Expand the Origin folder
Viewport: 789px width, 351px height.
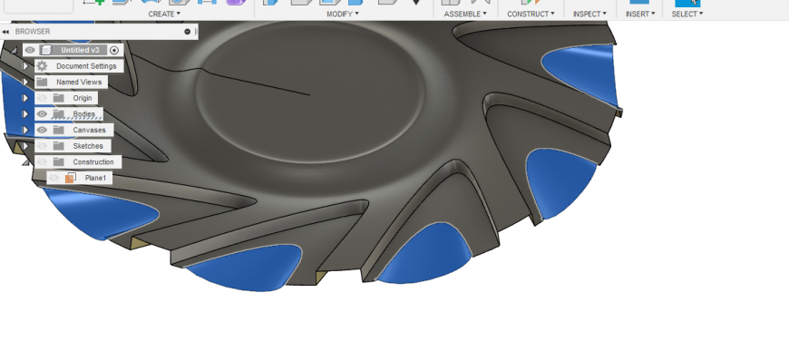[x=24, y=98]
